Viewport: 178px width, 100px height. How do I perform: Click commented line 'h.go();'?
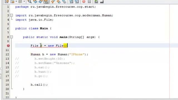[41, 76]
